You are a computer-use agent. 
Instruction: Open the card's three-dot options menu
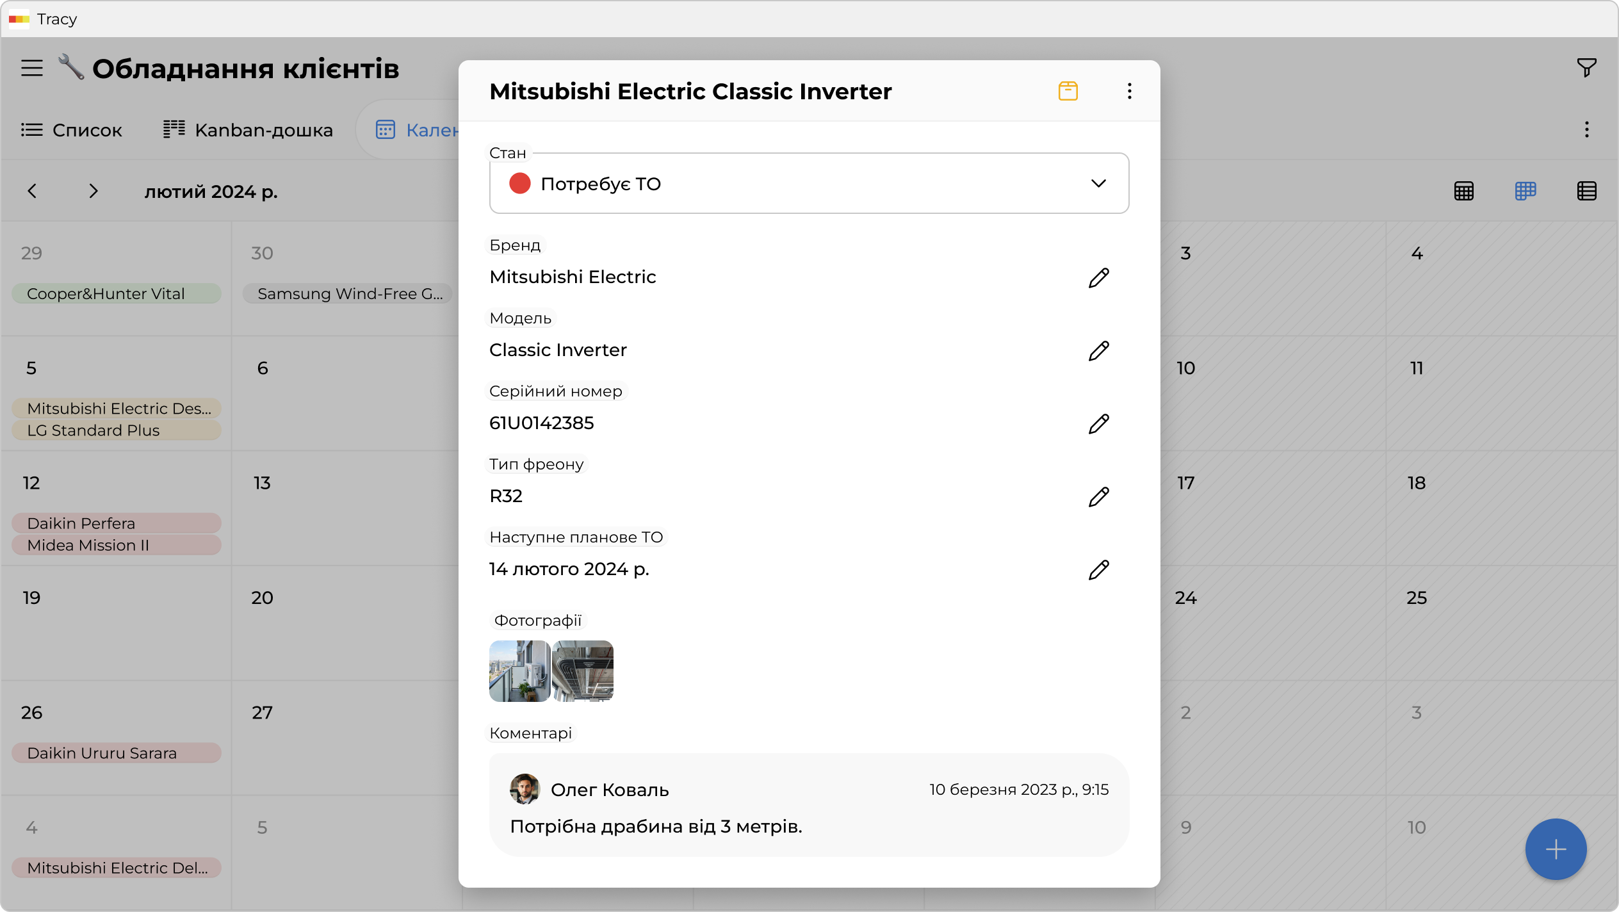1129,91
